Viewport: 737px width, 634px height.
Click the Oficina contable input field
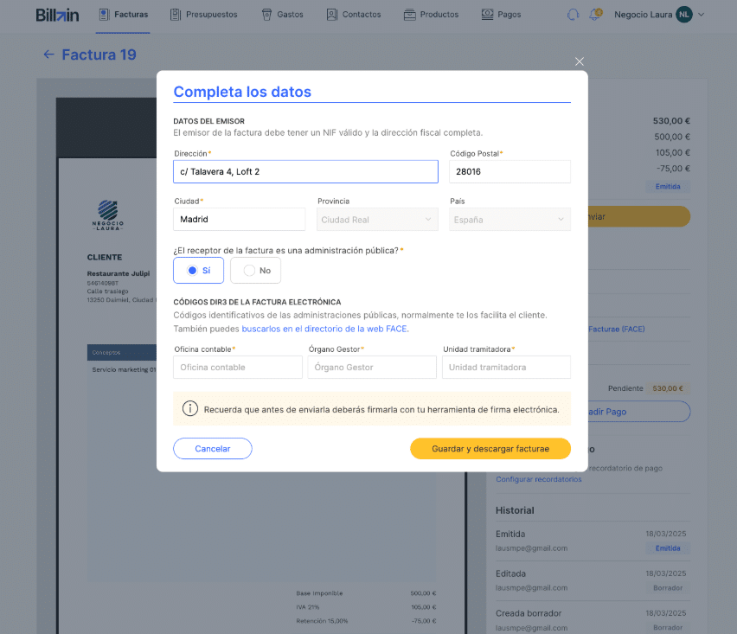pyautogui.click(x=238, y=368)
